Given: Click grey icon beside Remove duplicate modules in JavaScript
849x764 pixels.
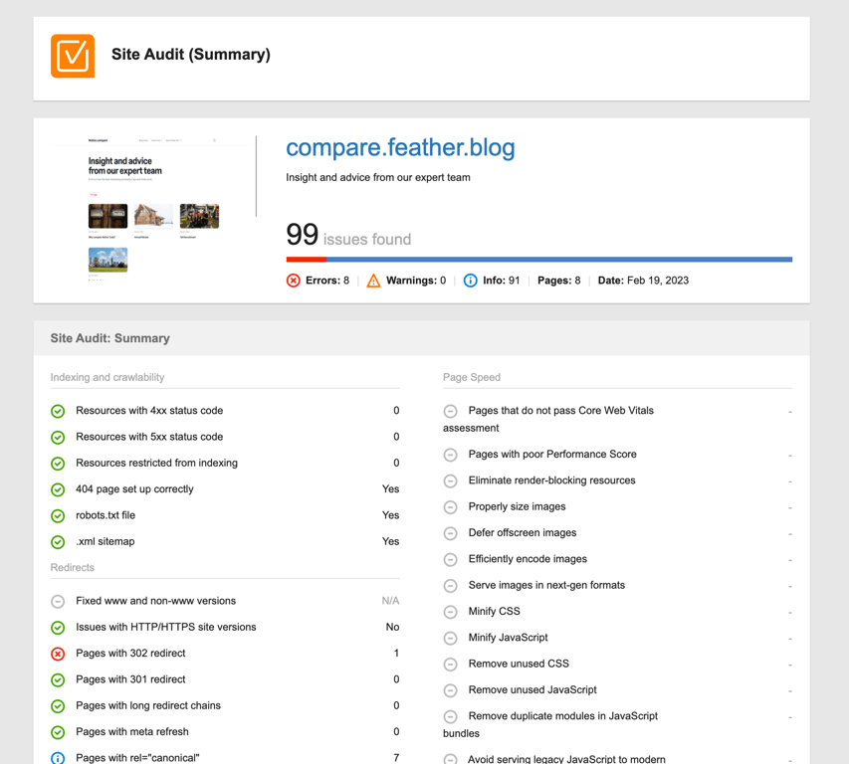Looking at the screenshot, I should [451, 717].
